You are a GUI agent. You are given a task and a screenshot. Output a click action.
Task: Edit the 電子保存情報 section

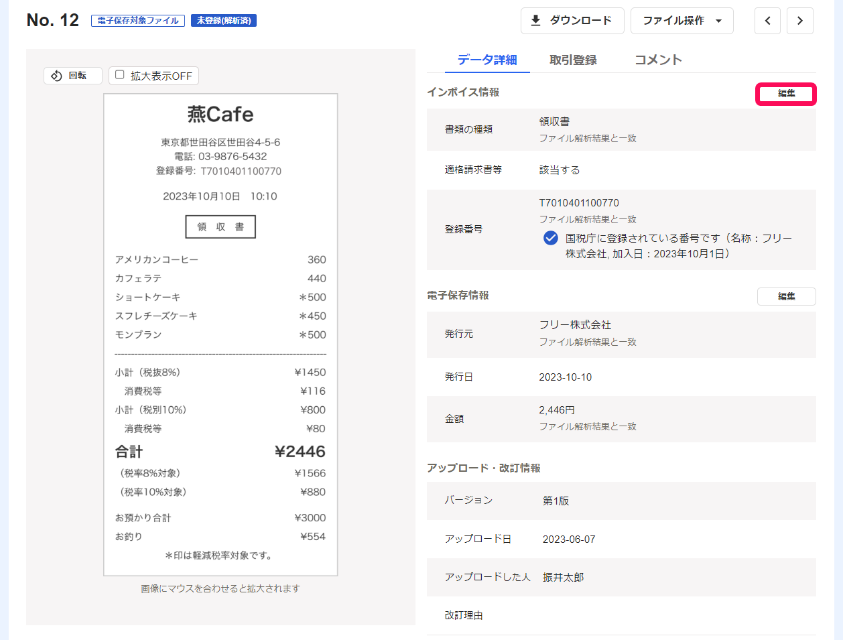coord(786,296)
